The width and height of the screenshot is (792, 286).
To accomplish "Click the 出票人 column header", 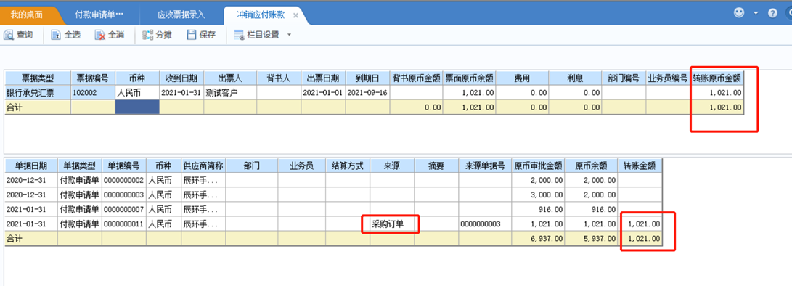I will (x=230, y=78).
